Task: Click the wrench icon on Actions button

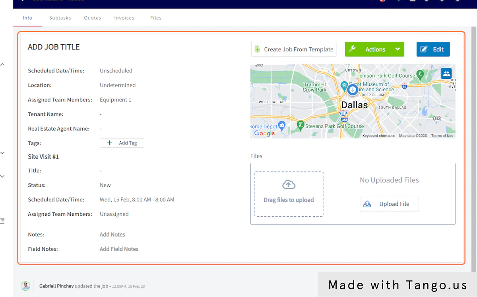Action: [352, 49]
